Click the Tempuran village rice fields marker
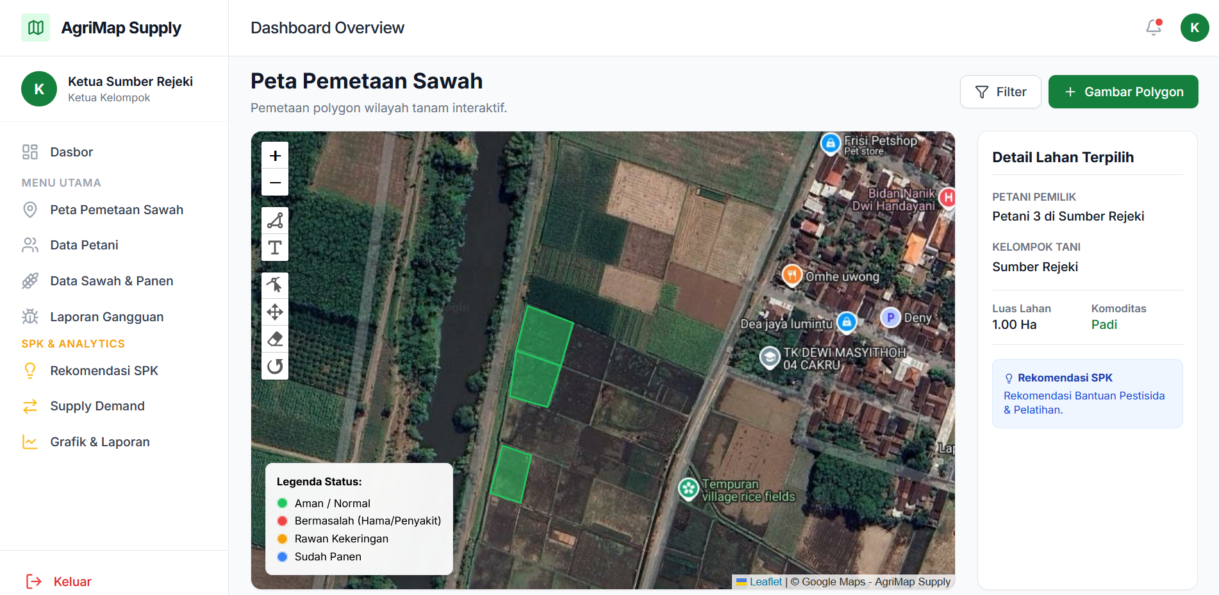The image size is (1219, 595). tap(688, 489)
